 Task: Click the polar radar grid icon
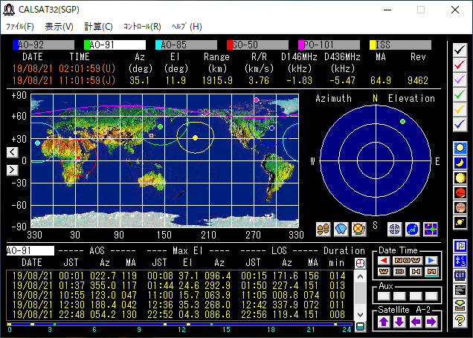pos(395,230)
